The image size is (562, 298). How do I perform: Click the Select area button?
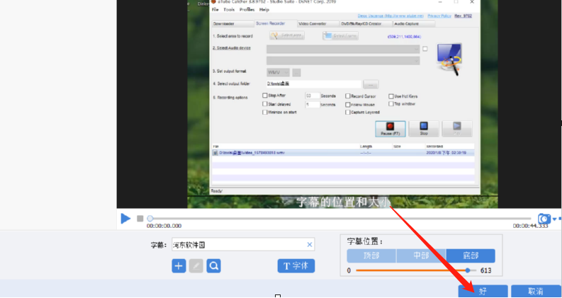point(287,35)
